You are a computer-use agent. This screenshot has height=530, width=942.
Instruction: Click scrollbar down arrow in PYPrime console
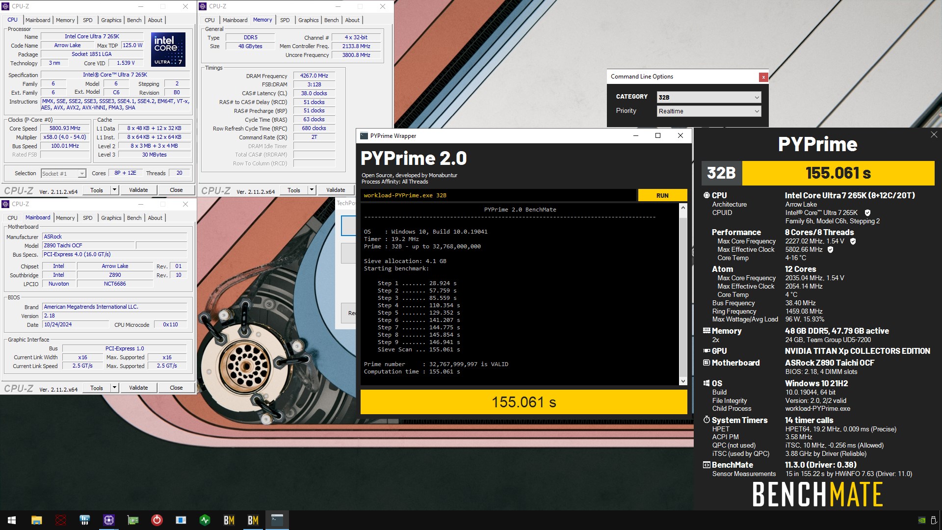pos(683,381)
